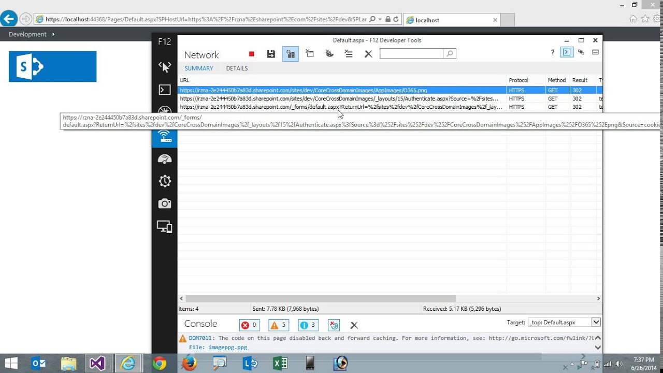Open the Development menu in page
Screen dimensions: 663x373
point(27,34)
